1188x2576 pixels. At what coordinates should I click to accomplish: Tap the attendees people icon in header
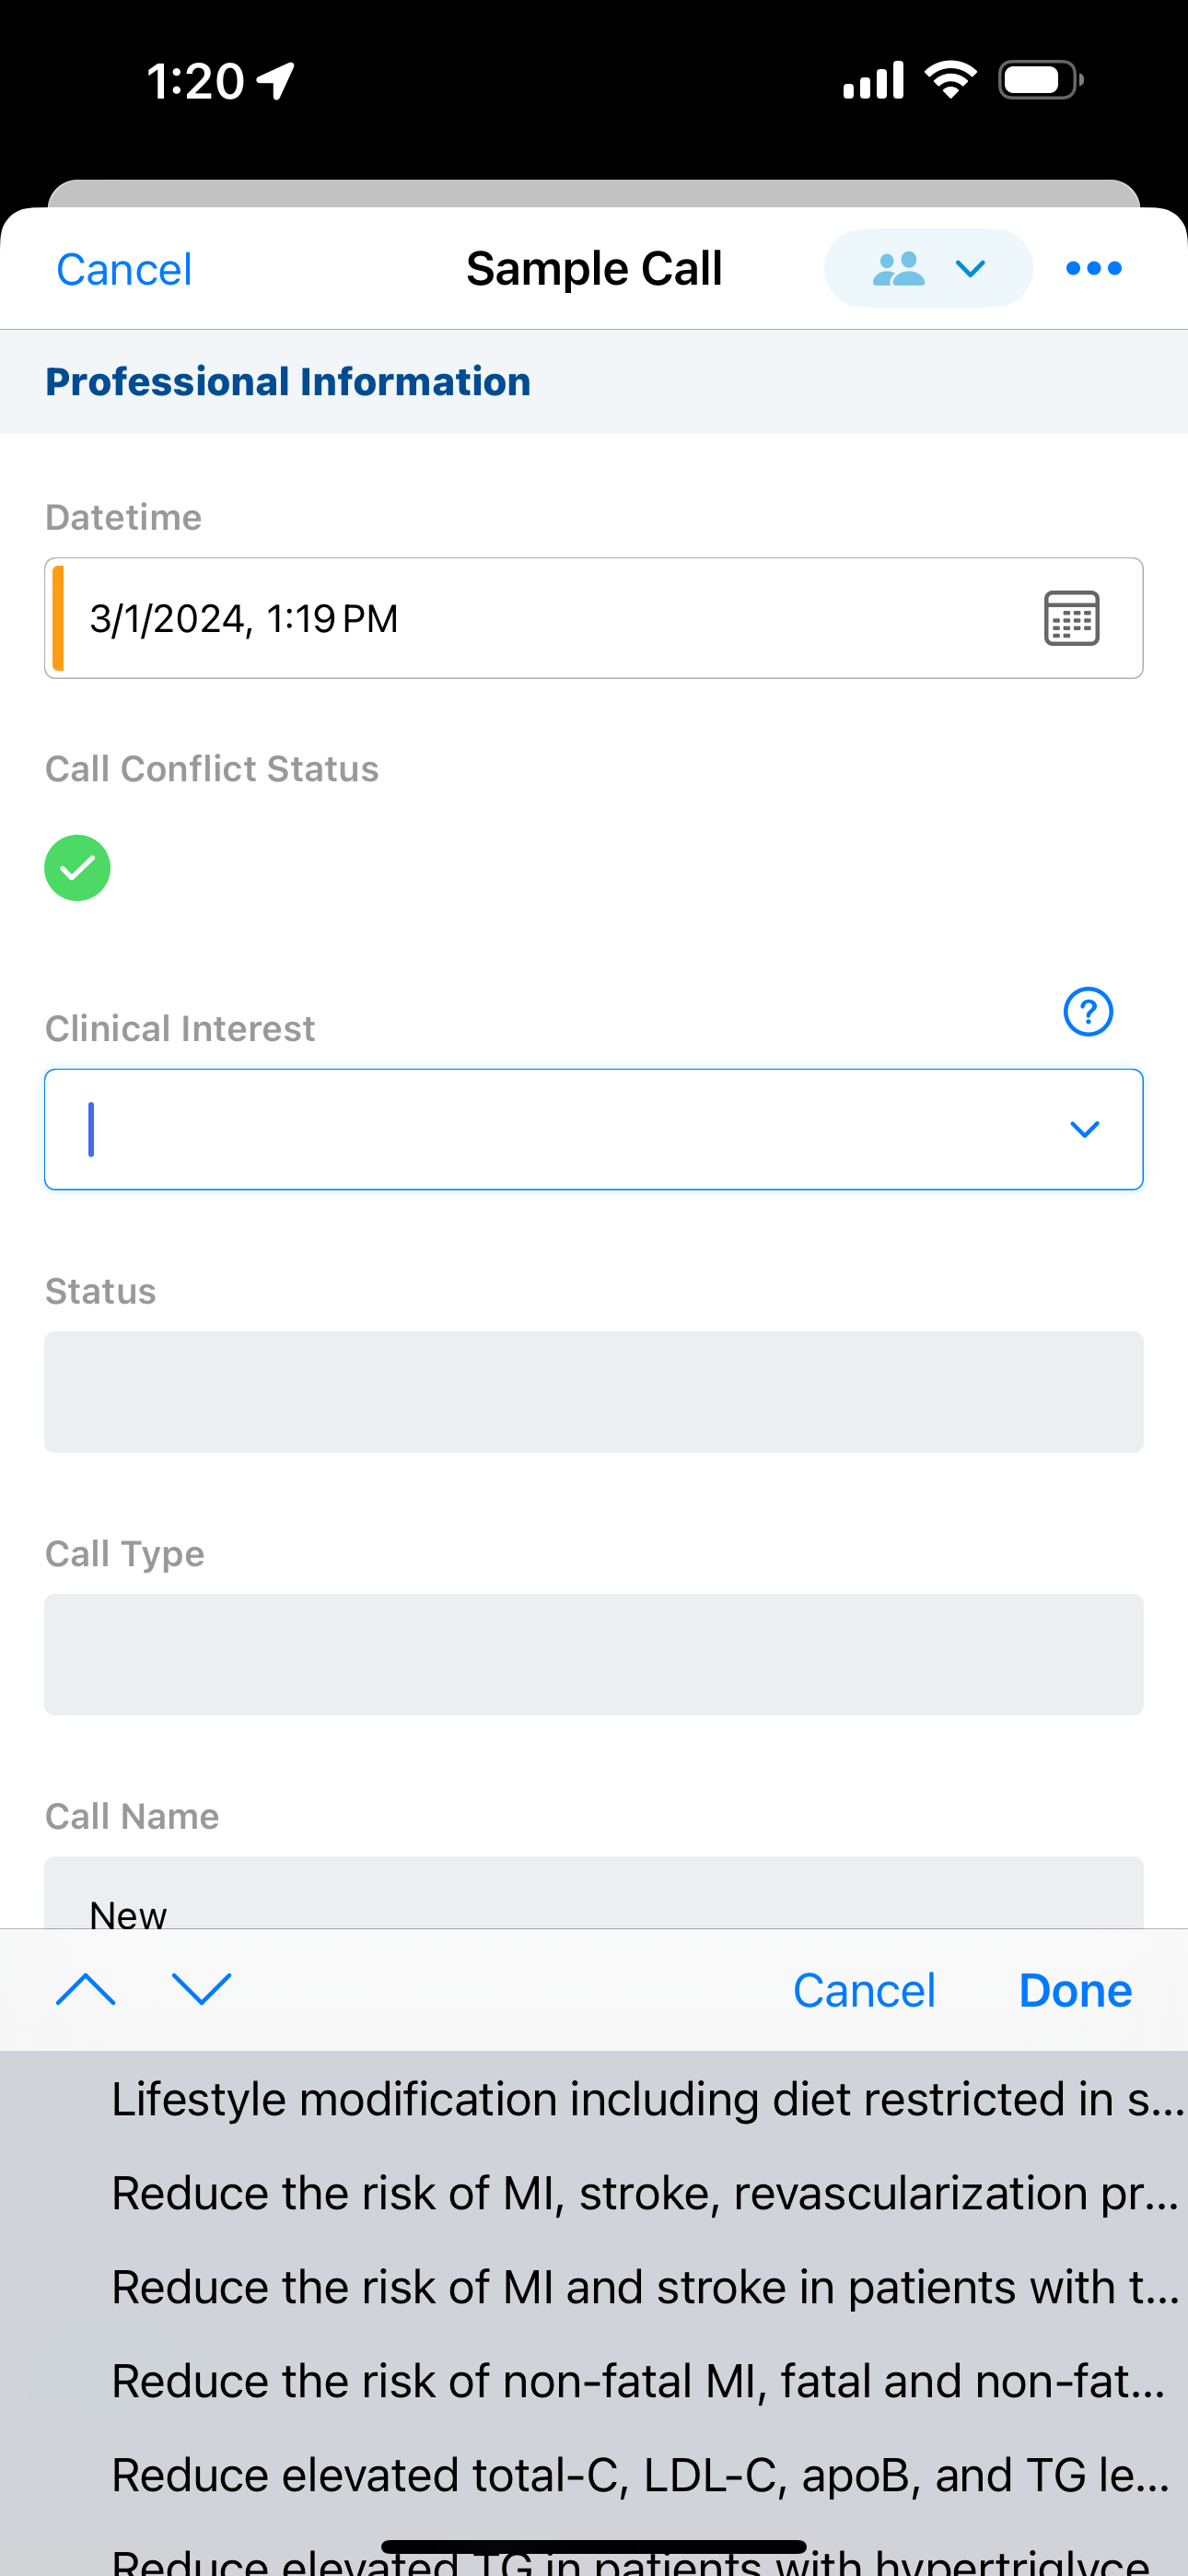(x=898, y=268)
